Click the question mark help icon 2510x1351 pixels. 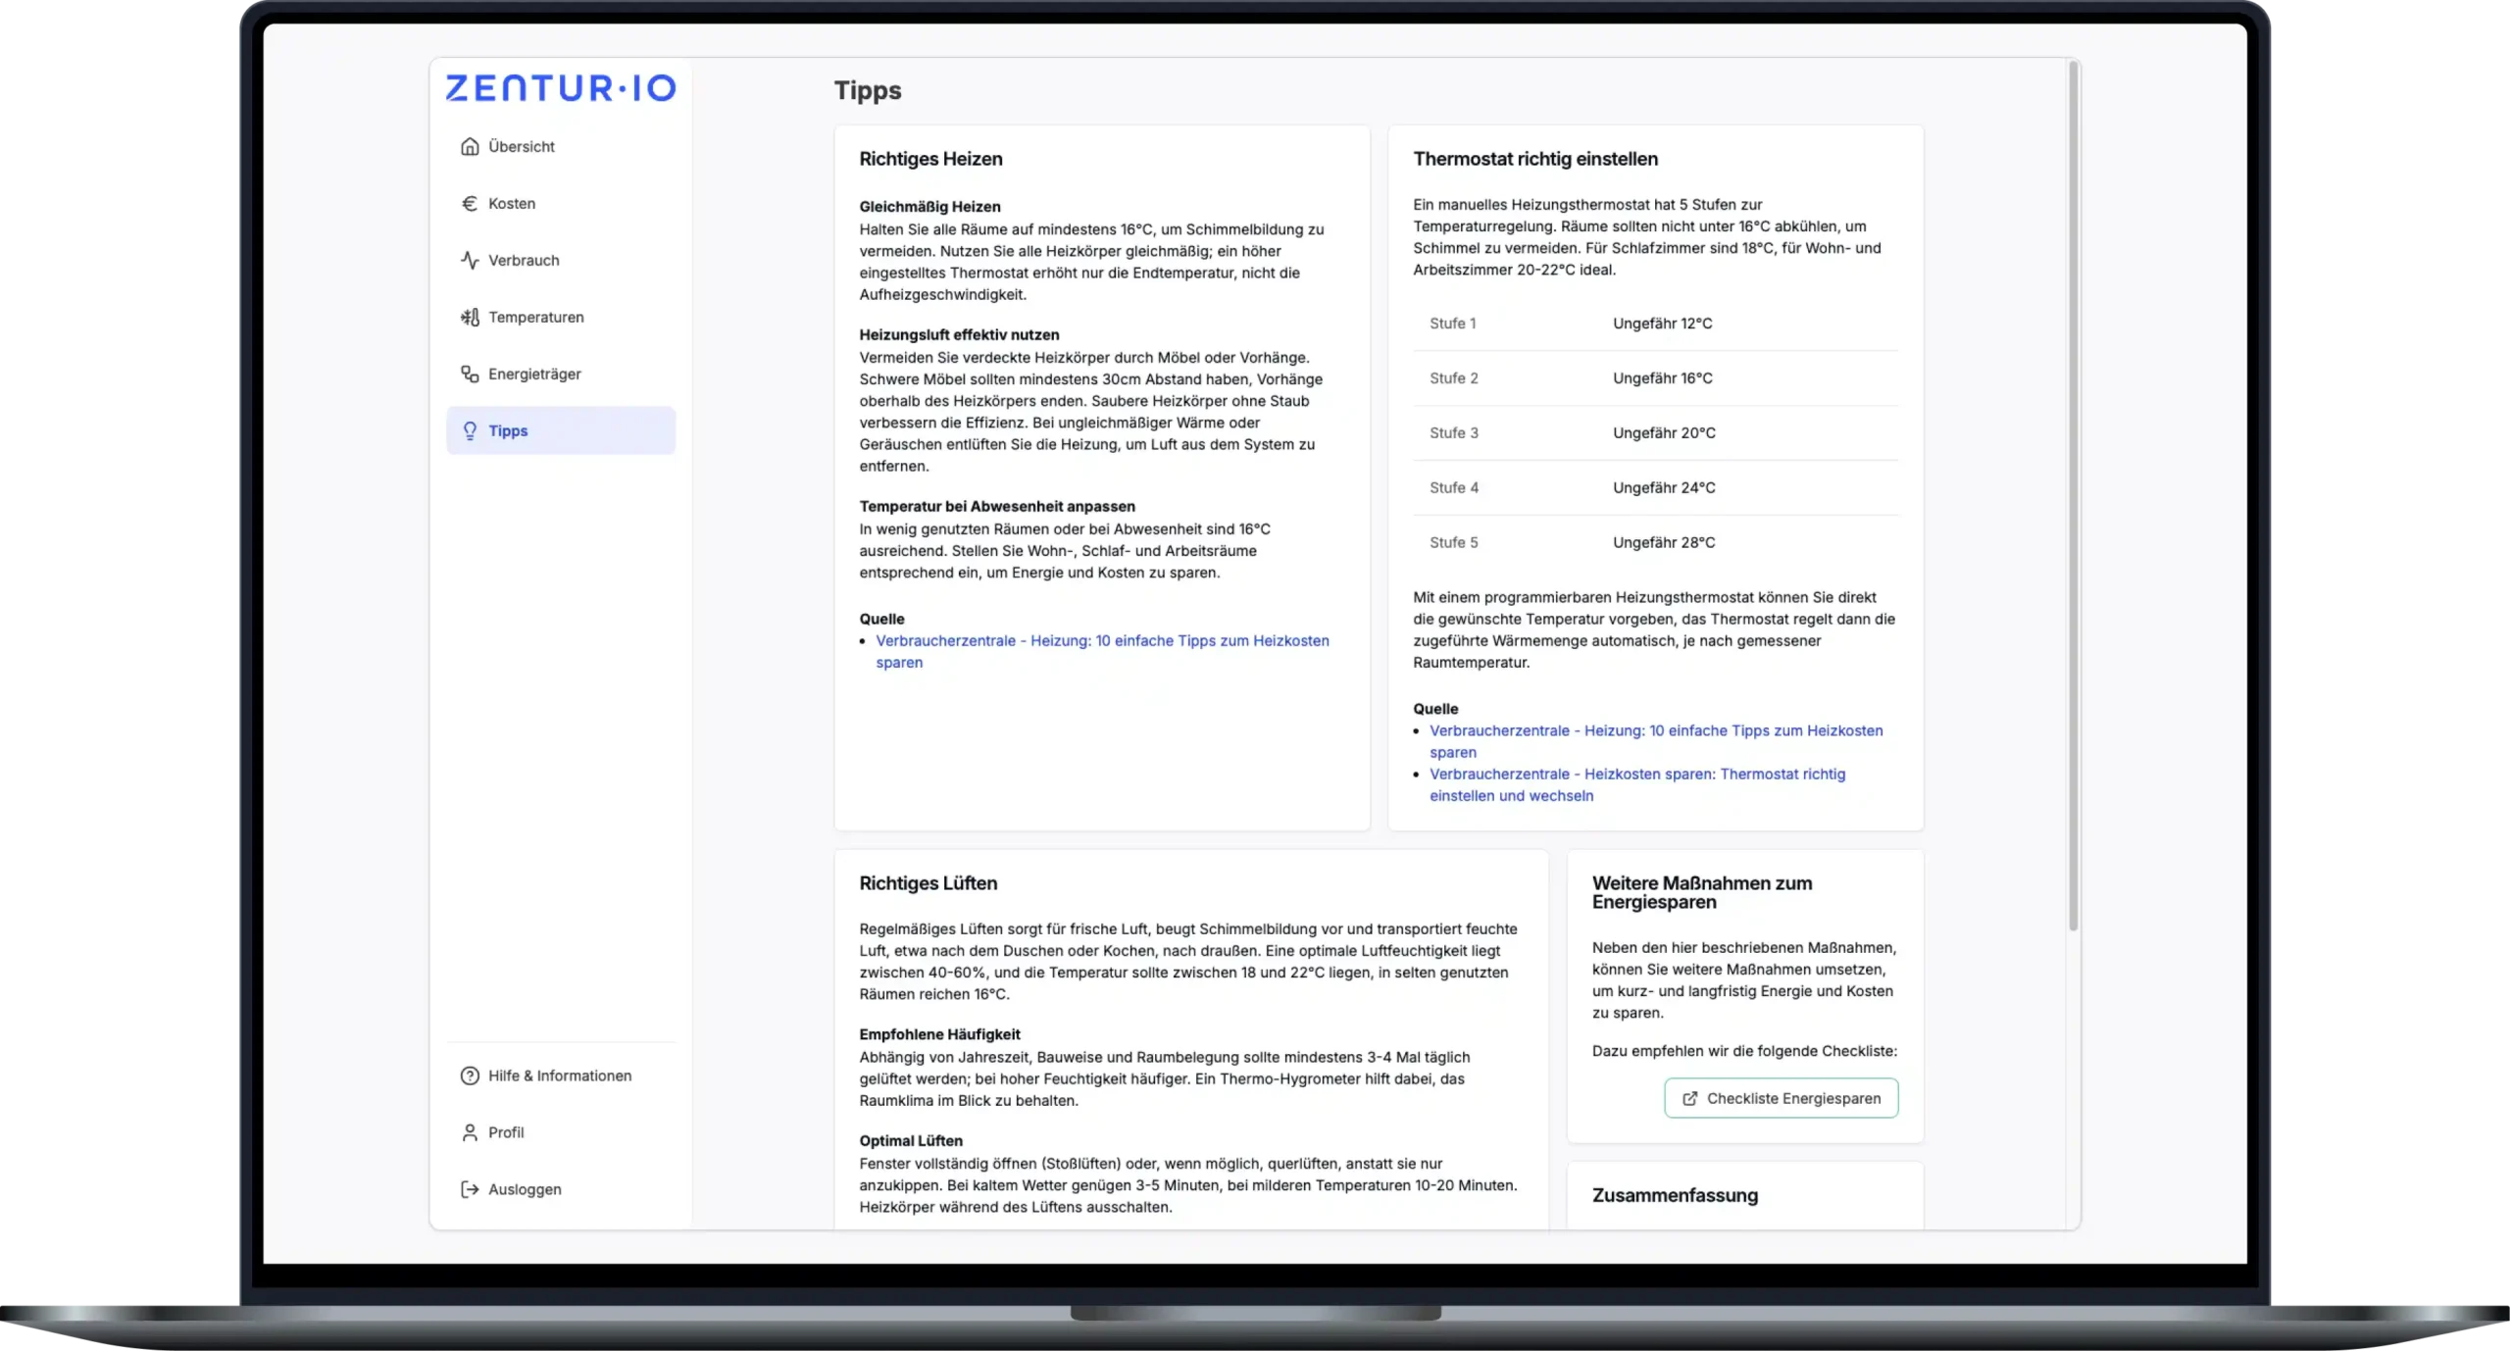pyautogui.click(x=470, y=1076)
